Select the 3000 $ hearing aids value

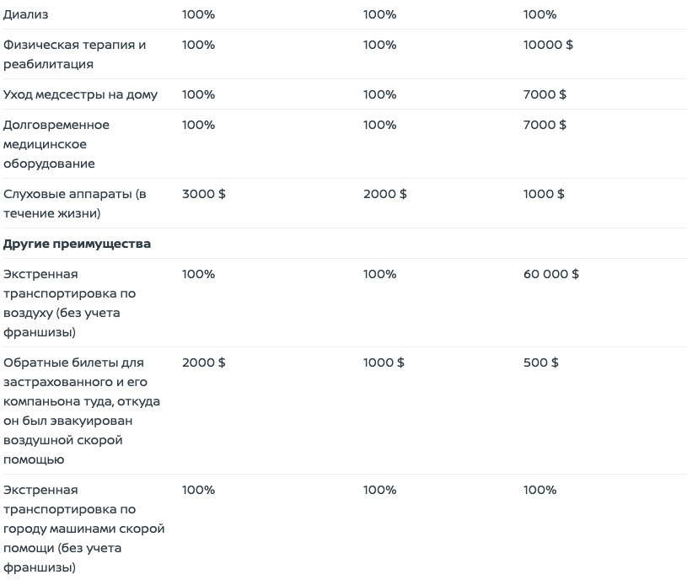pos(204,194)
